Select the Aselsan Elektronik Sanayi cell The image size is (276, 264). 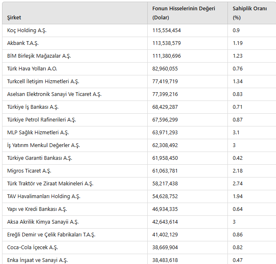pyautogui.click(x=54, y=94)
